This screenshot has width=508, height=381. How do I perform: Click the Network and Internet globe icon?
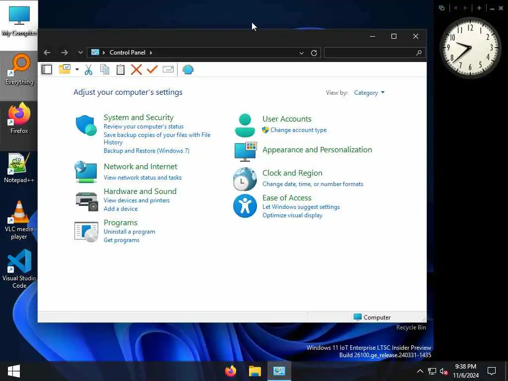click(x=85, y=172)
